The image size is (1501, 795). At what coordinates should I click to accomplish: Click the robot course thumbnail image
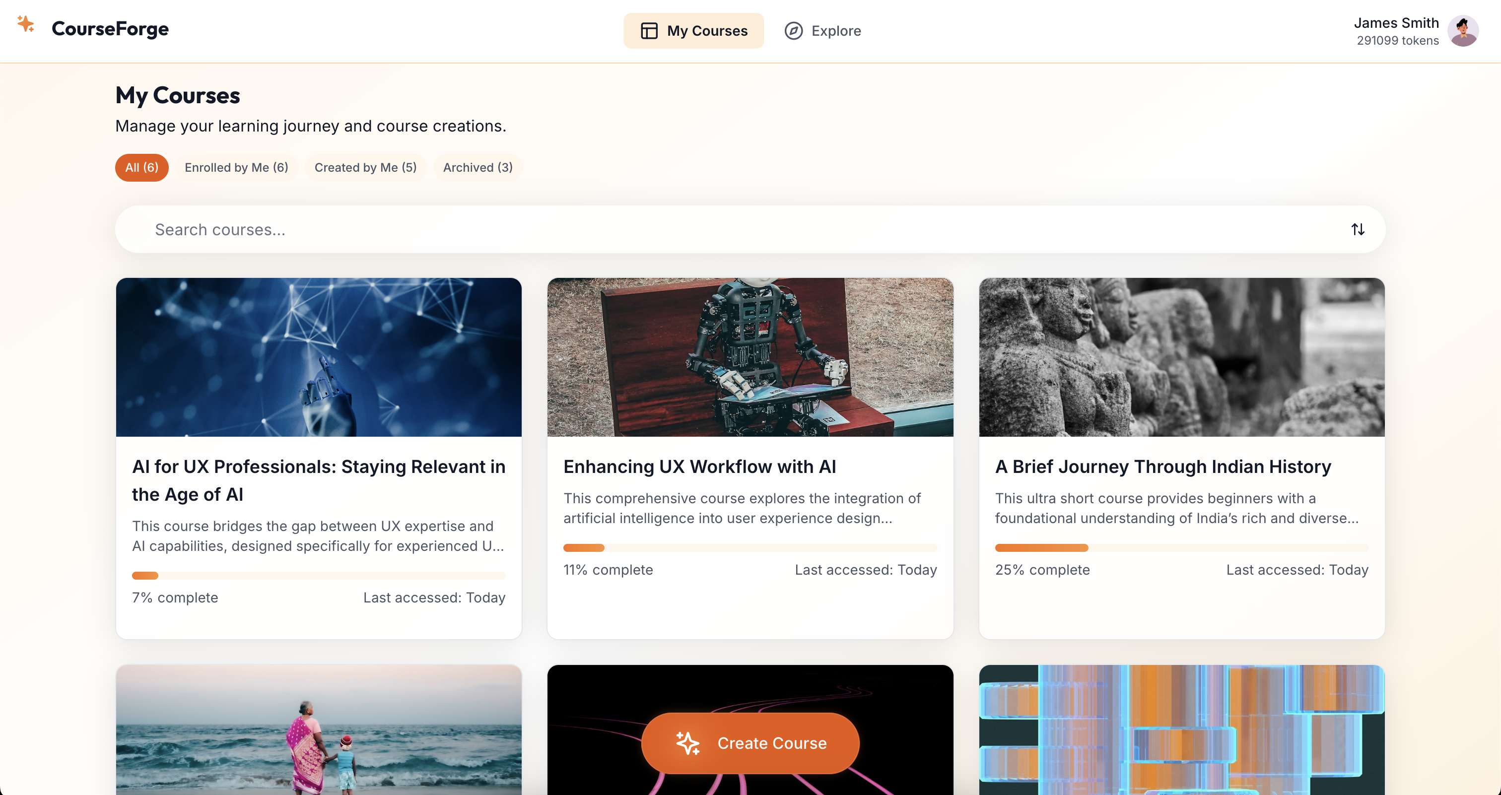coord(750,357)
